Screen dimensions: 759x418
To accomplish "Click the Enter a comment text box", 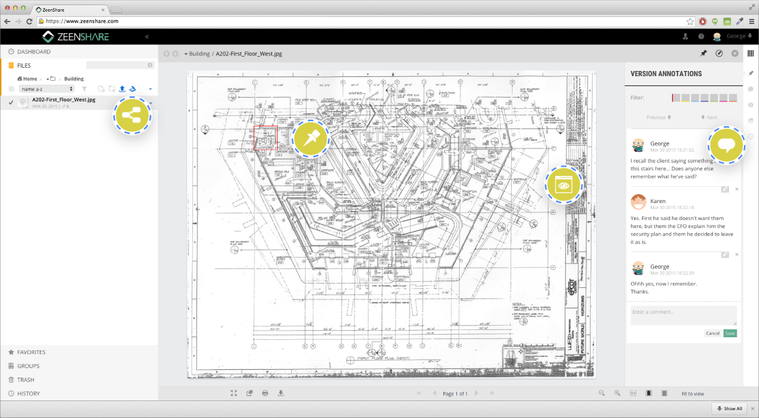I will [x=683, y=315].
